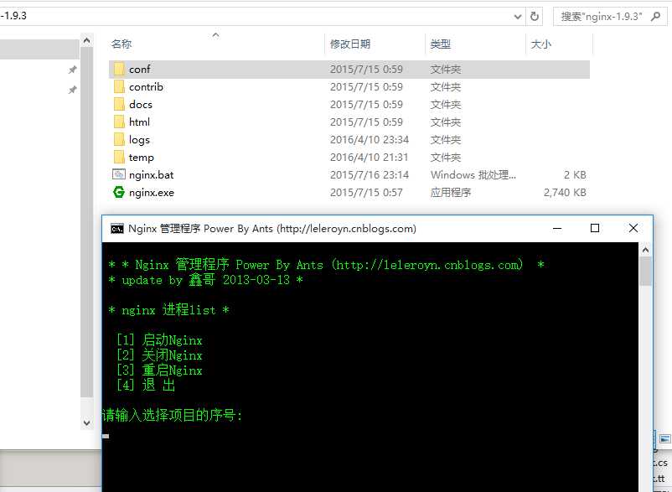Click the docs file name

pos(141,104)
